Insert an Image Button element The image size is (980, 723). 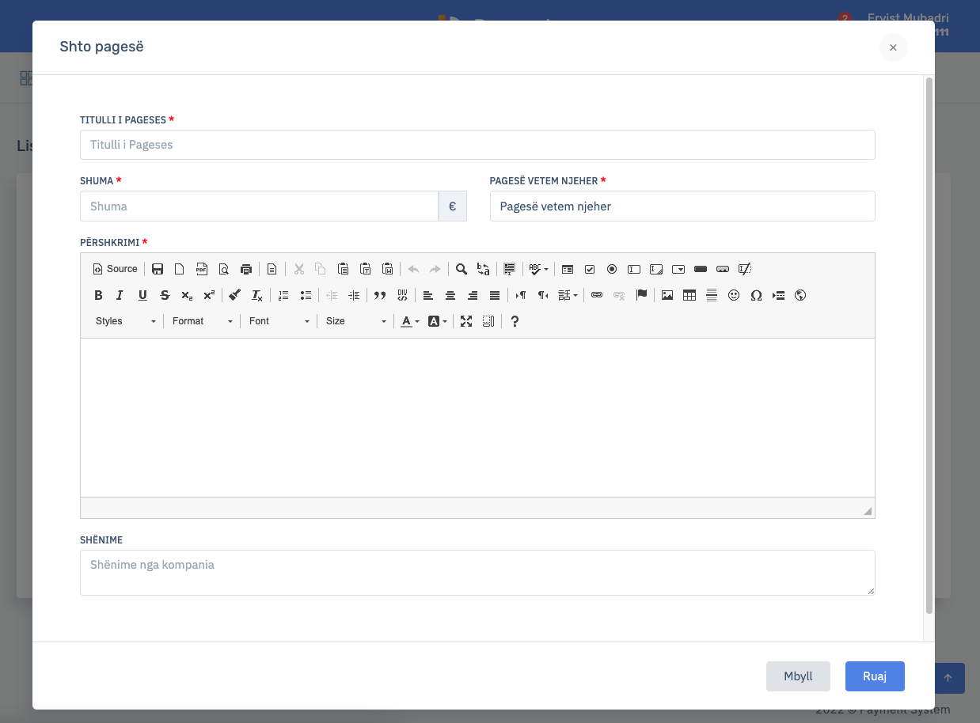tap(723, 269)
